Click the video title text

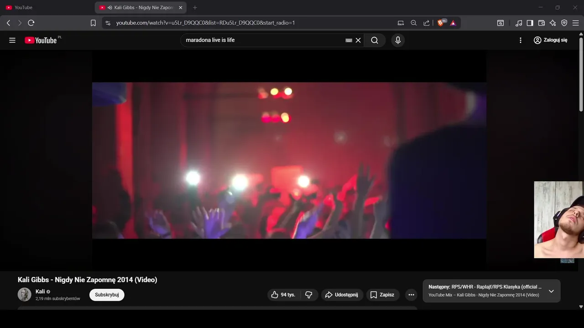pos(88,280)
